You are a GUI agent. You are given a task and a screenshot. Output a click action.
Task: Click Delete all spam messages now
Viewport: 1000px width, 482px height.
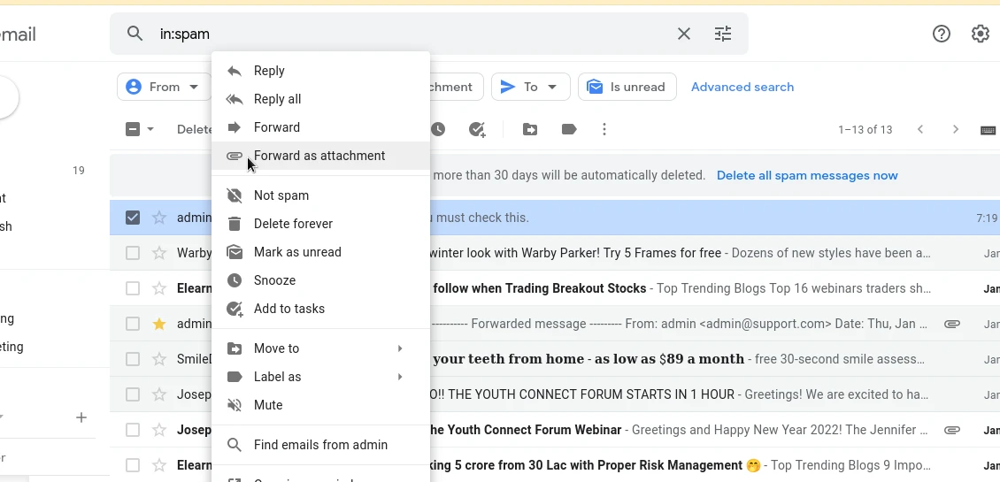[807, 175]
